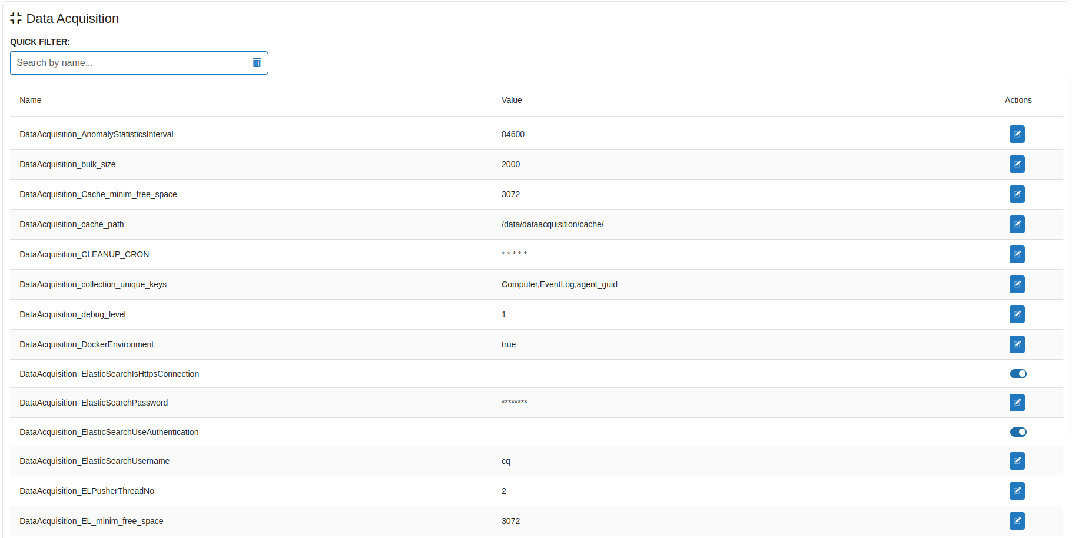The height and width of the screenshot is (538, 1072).
Task: Click the Value column header
Action: pos(512,100)
